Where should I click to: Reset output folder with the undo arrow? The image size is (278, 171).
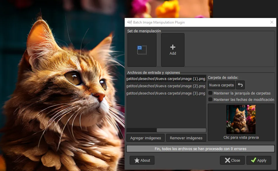click(x=240, y=85)
